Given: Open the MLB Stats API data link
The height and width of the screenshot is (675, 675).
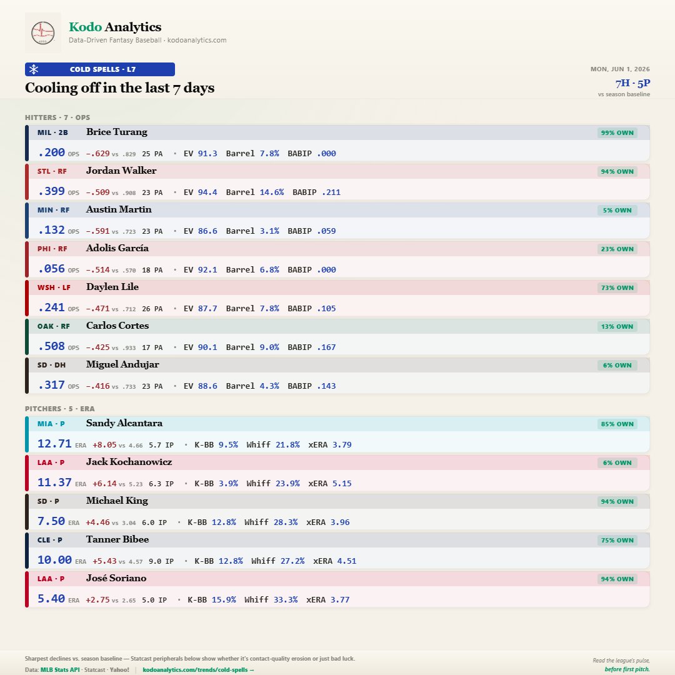Looking at the screenshot, I should [x=60, y=670].
